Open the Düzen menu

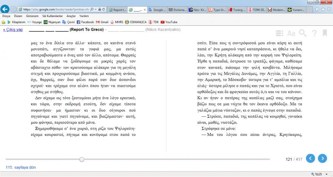pos(18,16)
